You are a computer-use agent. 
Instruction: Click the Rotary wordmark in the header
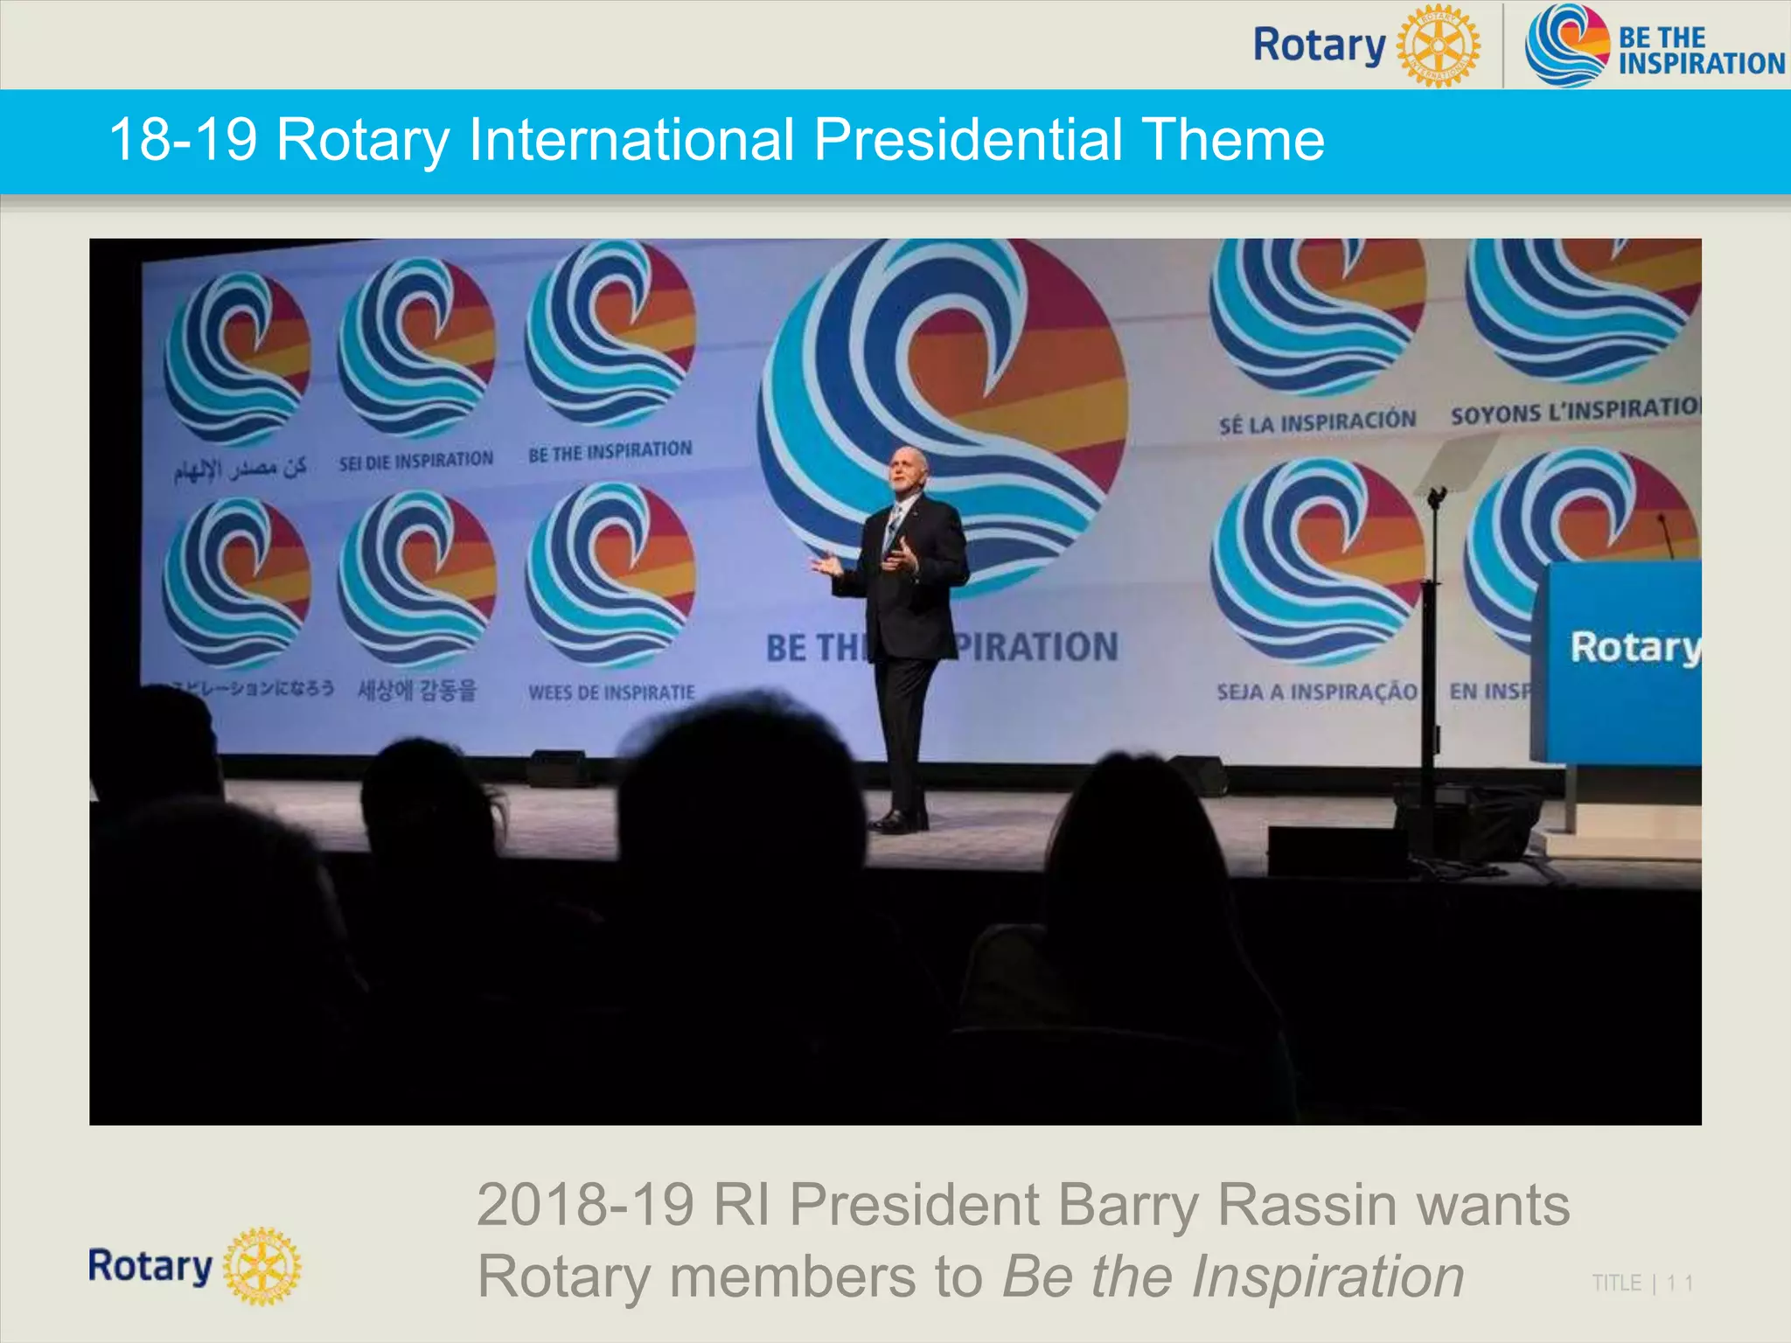pos(1319,45)
